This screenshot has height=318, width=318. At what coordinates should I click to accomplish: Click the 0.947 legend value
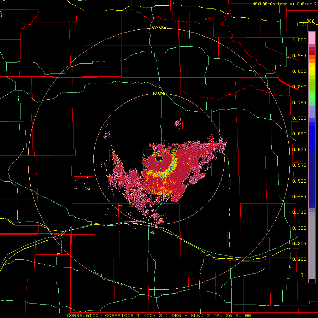299,55
